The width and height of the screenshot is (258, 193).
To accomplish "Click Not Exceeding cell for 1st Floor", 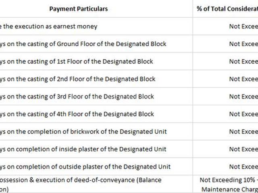I will click(243, 62).
